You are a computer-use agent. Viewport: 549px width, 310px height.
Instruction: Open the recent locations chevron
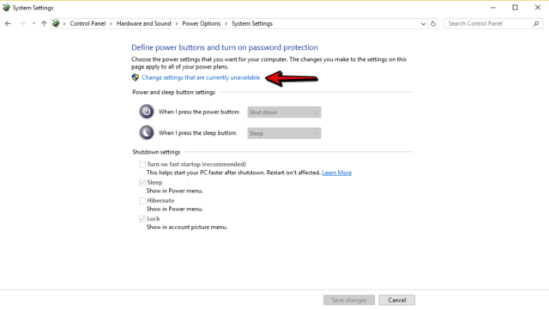coord(33,23)
